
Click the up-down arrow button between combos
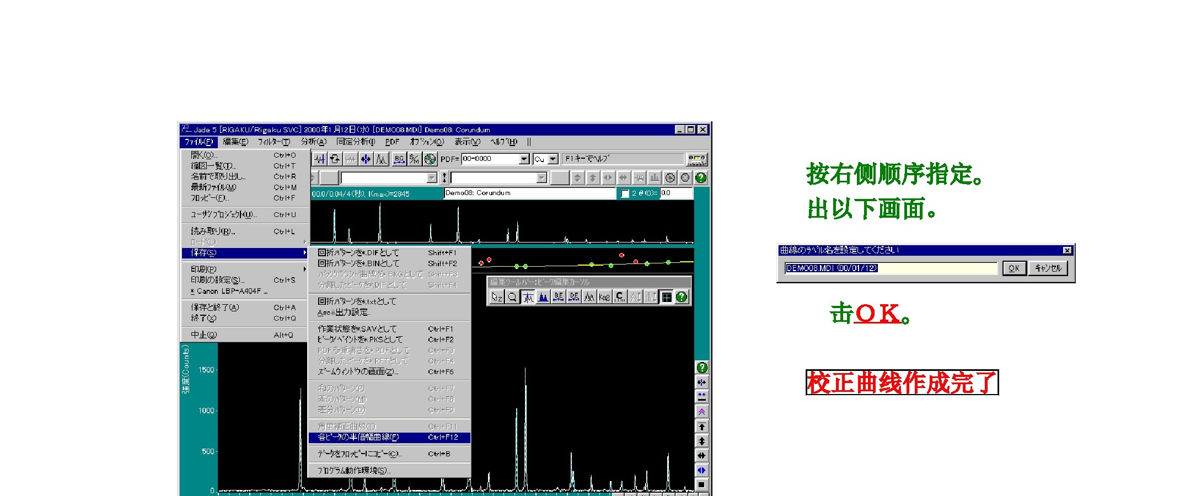(x=444, y=177)
